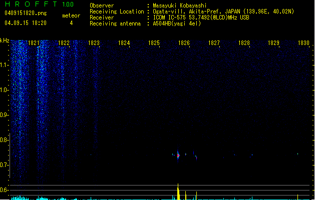Click ICOM IC-575 53.7492 MHz receiver text

click(201, 17)
